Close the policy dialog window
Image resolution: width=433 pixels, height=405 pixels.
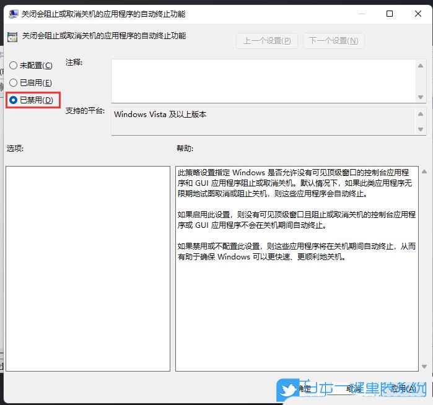coord(418,14)
